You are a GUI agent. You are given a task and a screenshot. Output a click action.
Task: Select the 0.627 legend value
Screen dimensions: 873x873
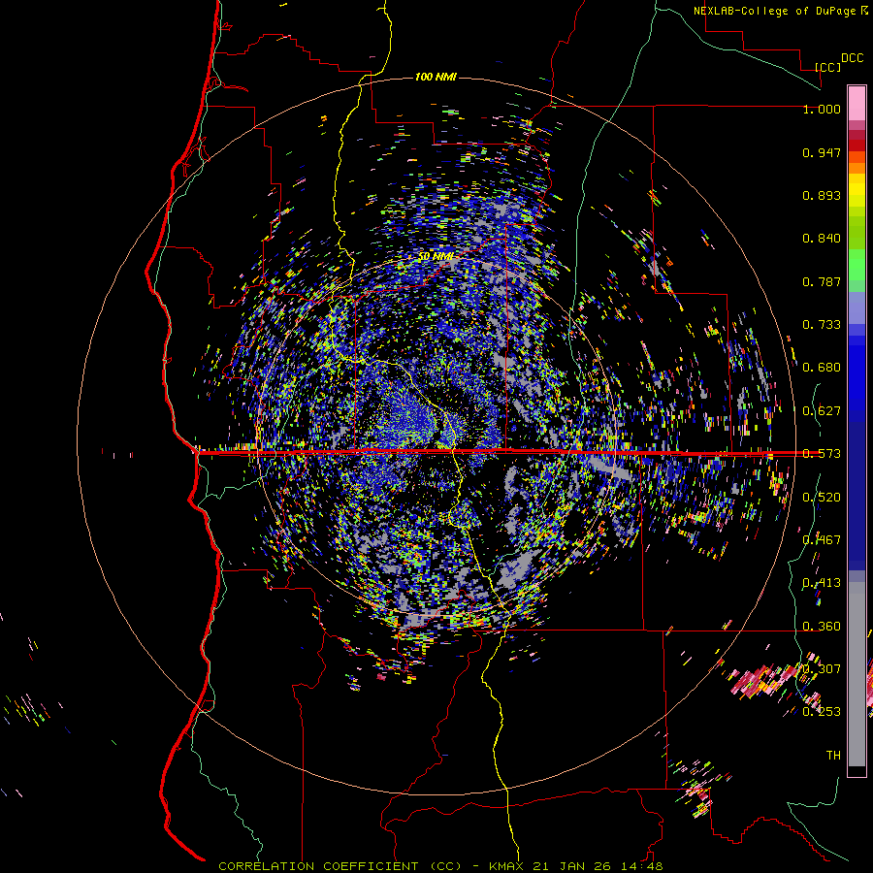point(822,411)
